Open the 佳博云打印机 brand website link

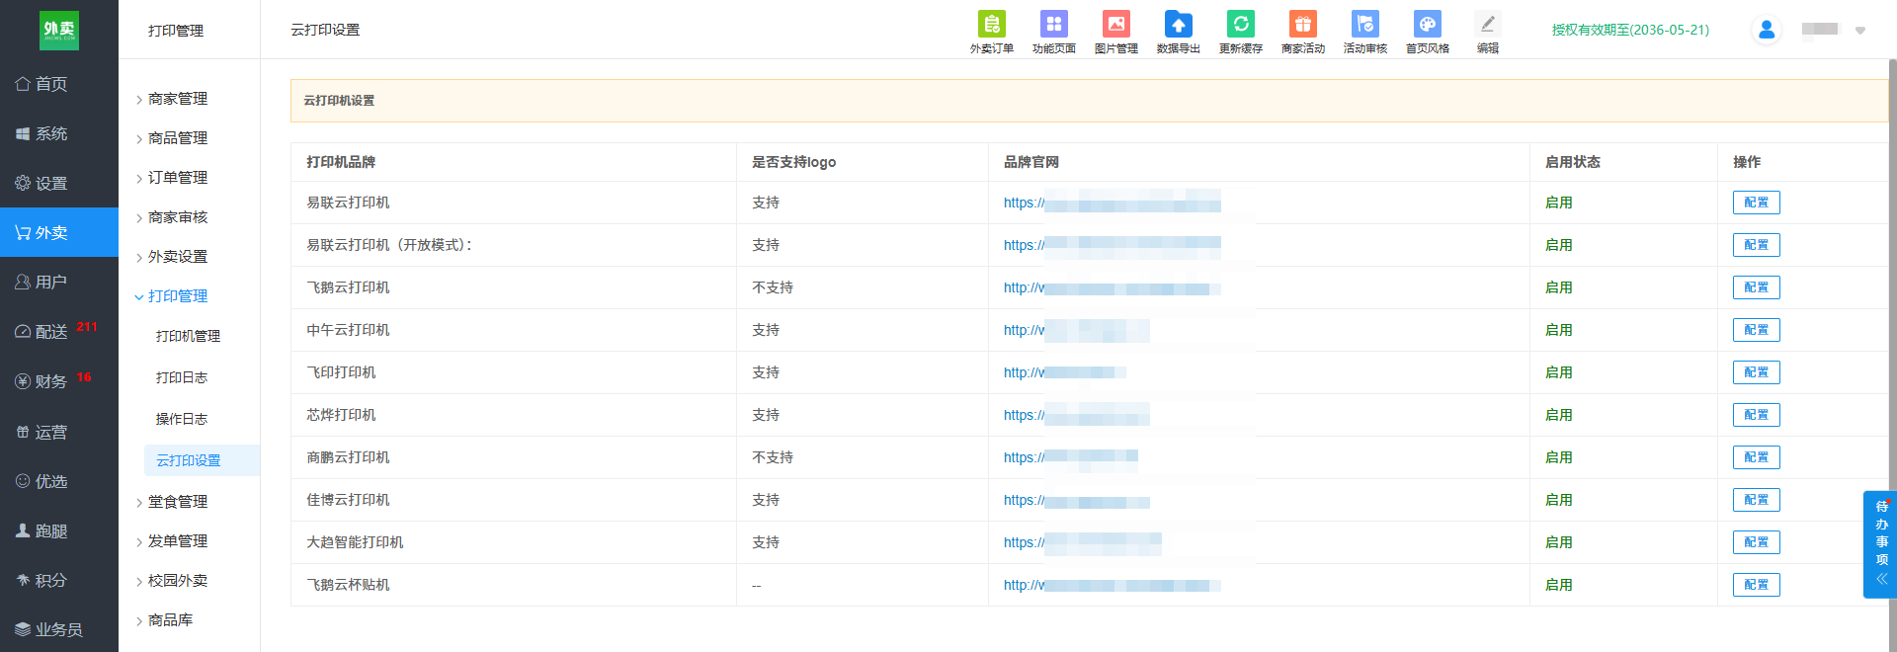click(1077, 500)
